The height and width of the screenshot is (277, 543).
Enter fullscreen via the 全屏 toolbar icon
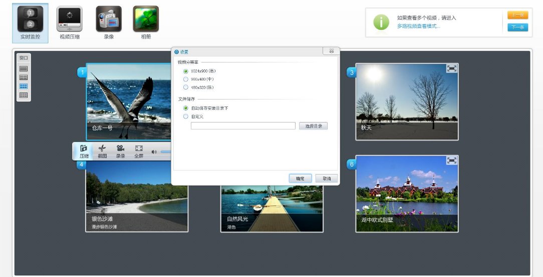click(139, 151)
